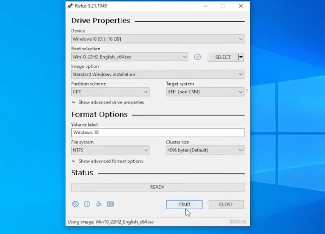
Task: Click the CLOSE button to exit Rufus
Action: (x=225, y=204)
